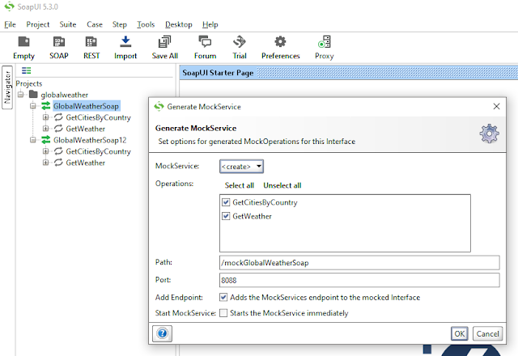Open the Project menu
The width and height of the screenshot is (518, 356).
pyautogui.click(x=38, y=24)
